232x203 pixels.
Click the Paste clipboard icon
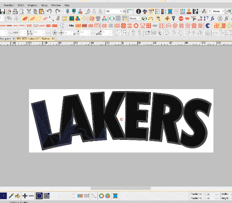42,11
